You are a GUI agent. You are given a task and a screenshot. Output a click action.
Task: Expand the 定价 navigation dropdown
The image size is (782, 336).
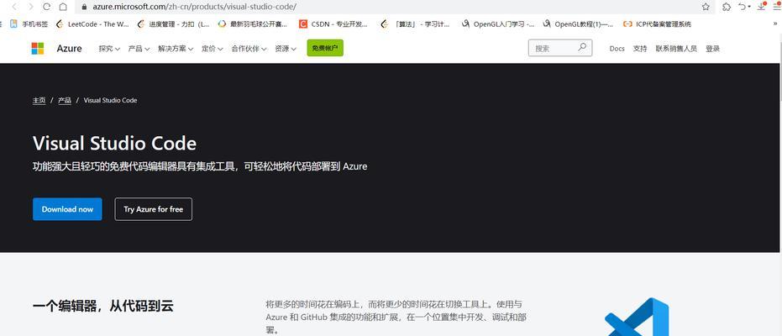click(x=212, y=49)
